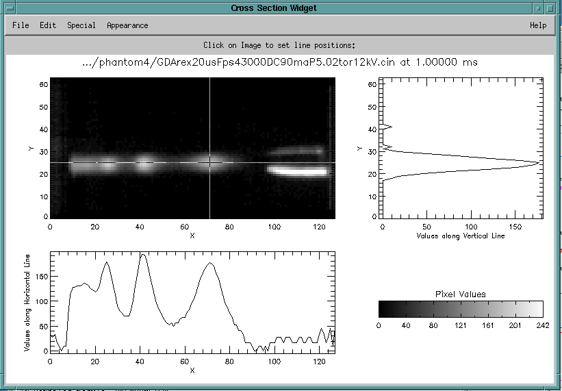Open the window menu button in title bar
Viewport: 562px width, 391px height.
[x=11, y=8]
